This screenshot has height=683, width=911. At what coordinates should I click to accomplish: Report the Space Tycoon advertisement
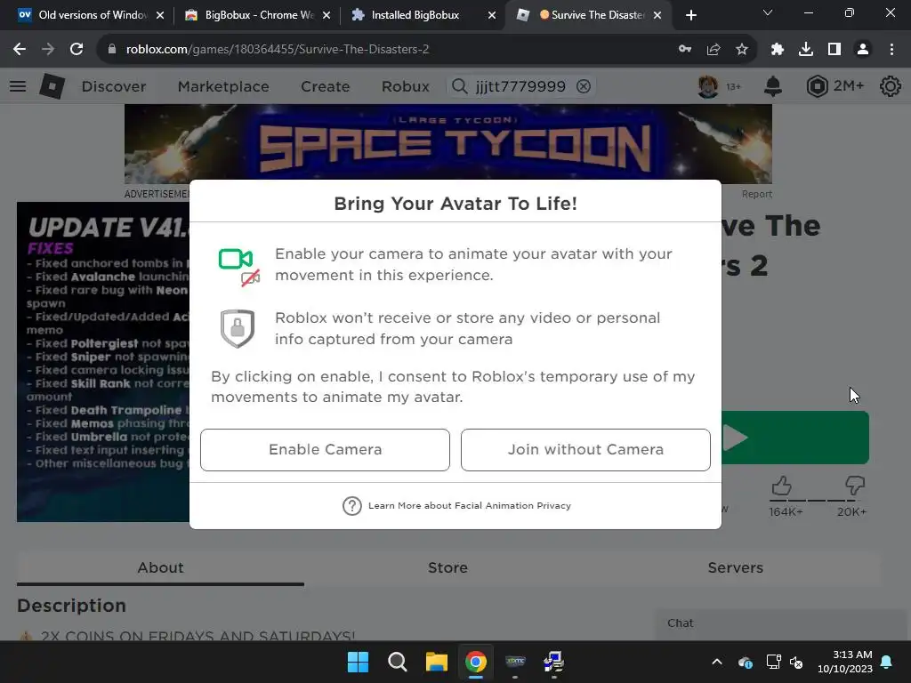click(756, 194)
